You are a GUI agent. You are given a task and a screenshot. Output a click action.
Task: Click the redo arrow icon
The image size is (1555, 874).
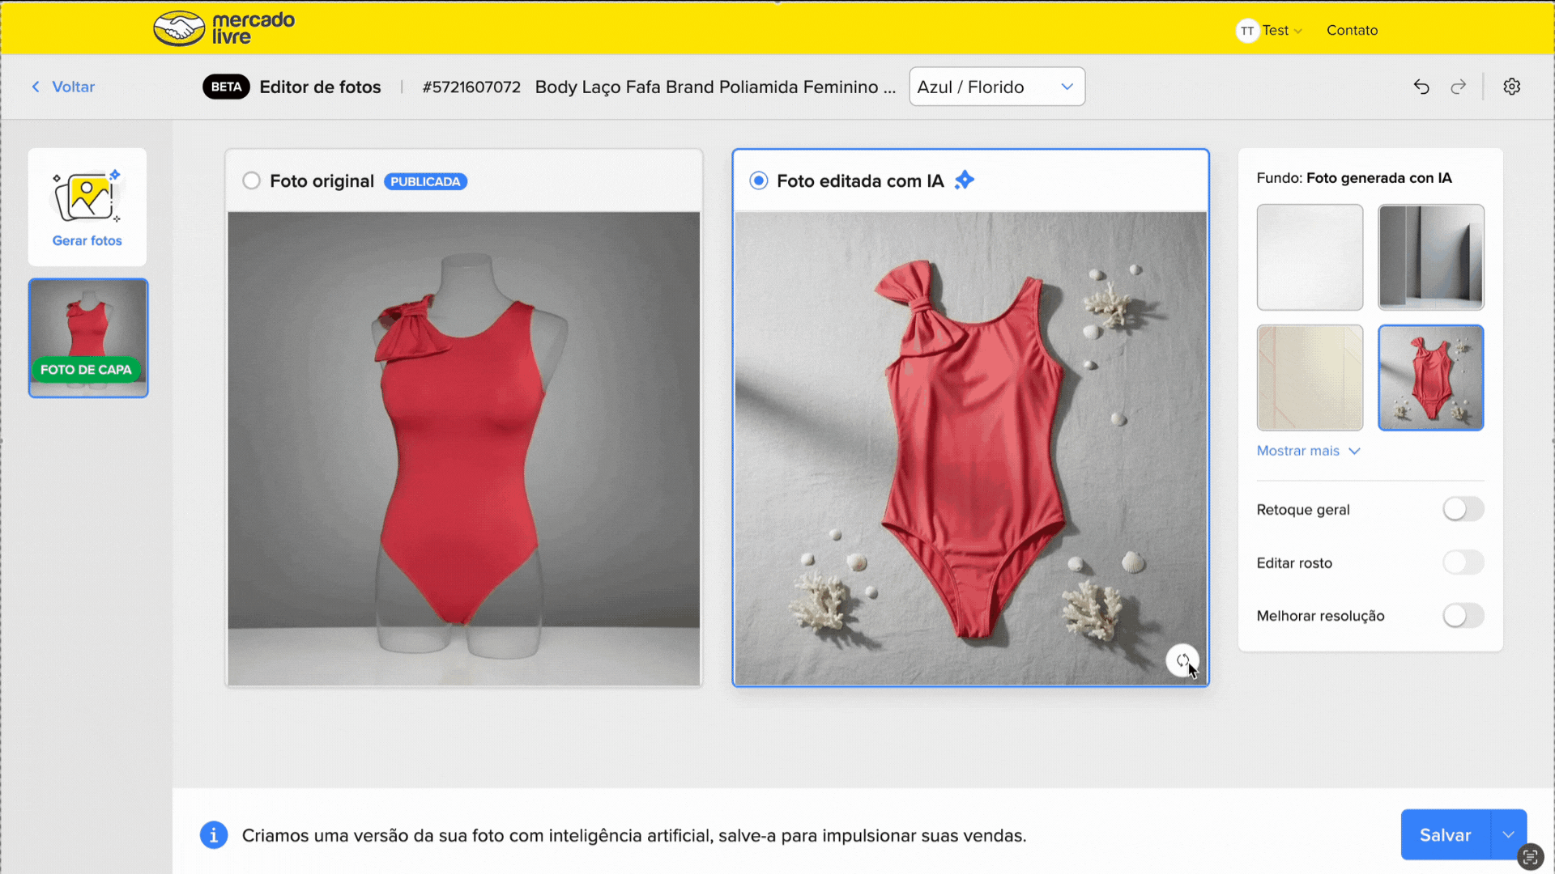(x=1459, y=87)
